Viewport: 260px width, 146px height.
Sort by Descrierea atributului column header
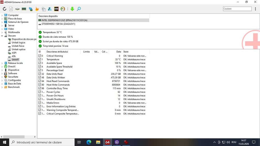(63, 52)
